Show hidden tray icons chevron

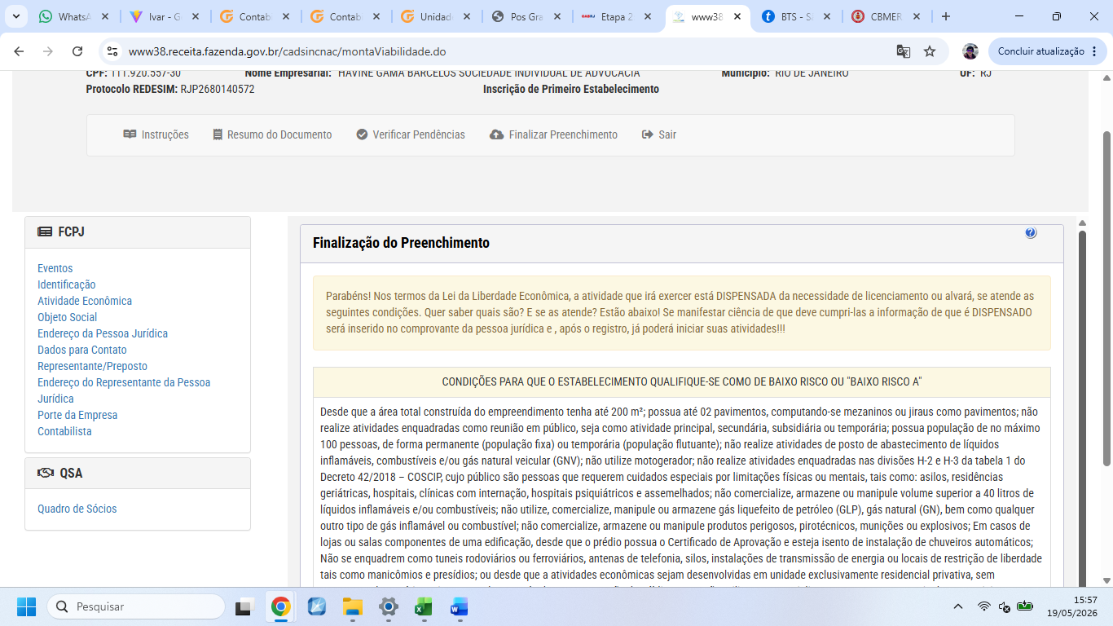click(958, 606)
